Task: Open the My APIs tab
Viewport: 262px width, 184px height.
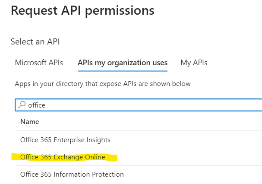Action: 194,63
